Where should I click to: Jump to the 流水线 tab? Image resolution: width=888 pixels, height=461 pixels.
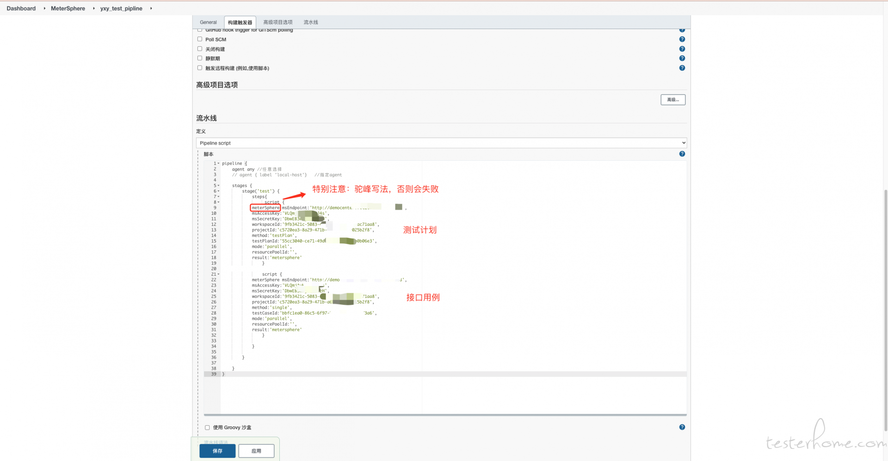tap(311, 22)
